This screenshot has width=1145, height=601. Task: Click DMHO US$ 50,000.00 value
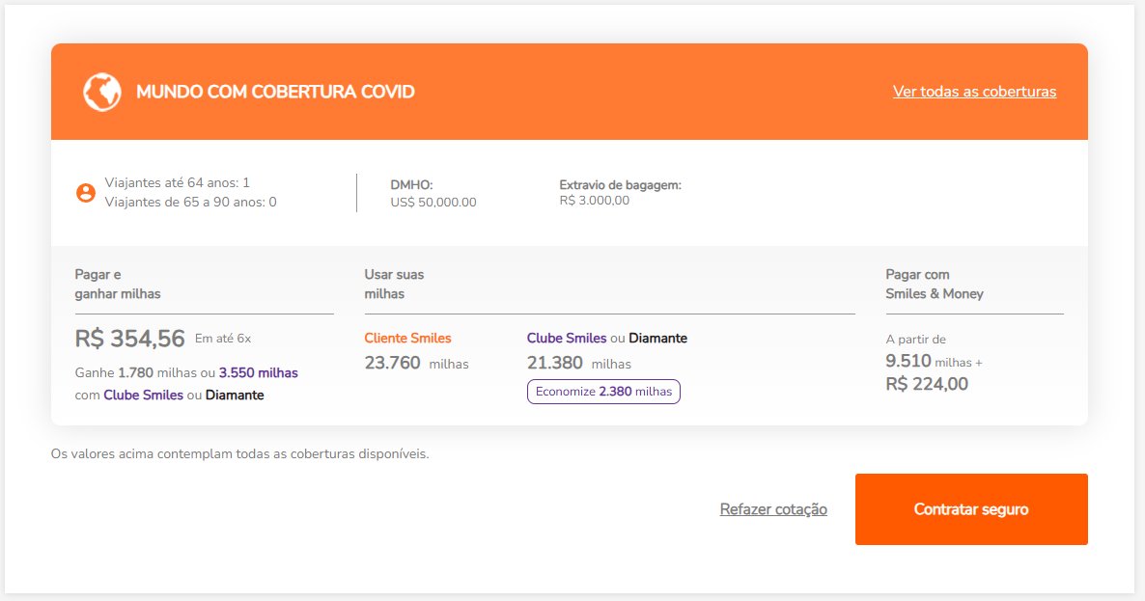(x=433, y=202)
